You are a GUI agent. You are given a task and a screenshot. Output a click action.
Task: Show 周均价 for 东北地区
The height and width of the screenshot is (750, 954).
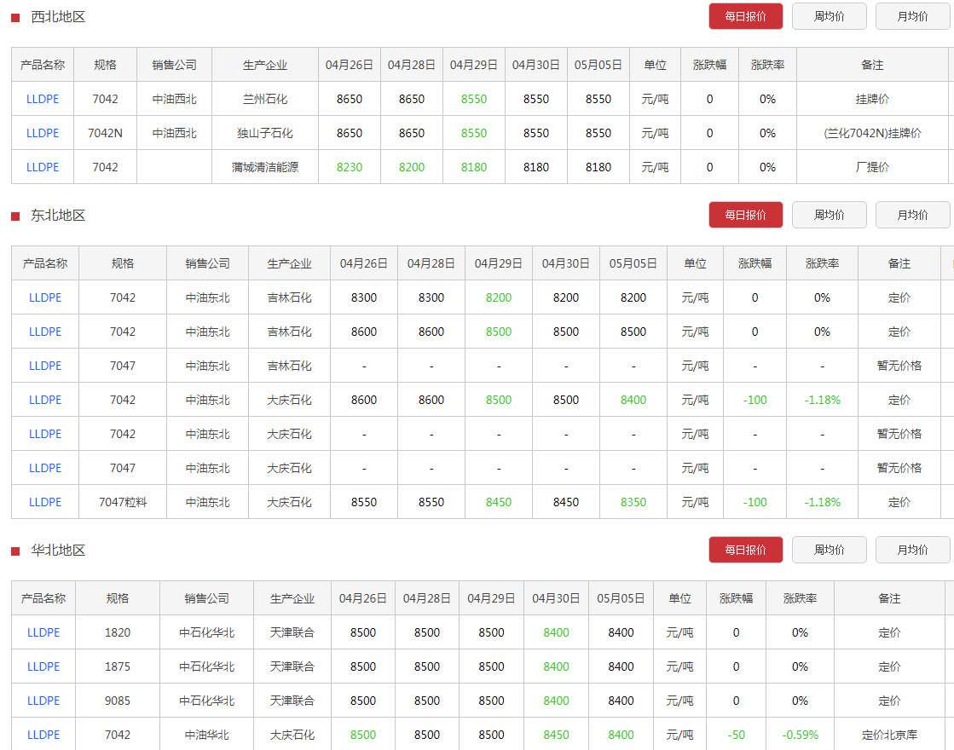click(x=830, y=215)
